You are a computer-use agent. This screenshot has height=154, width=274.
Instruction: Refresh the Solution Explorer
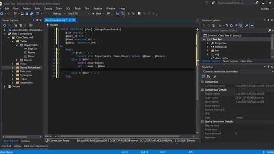(231, 26)
